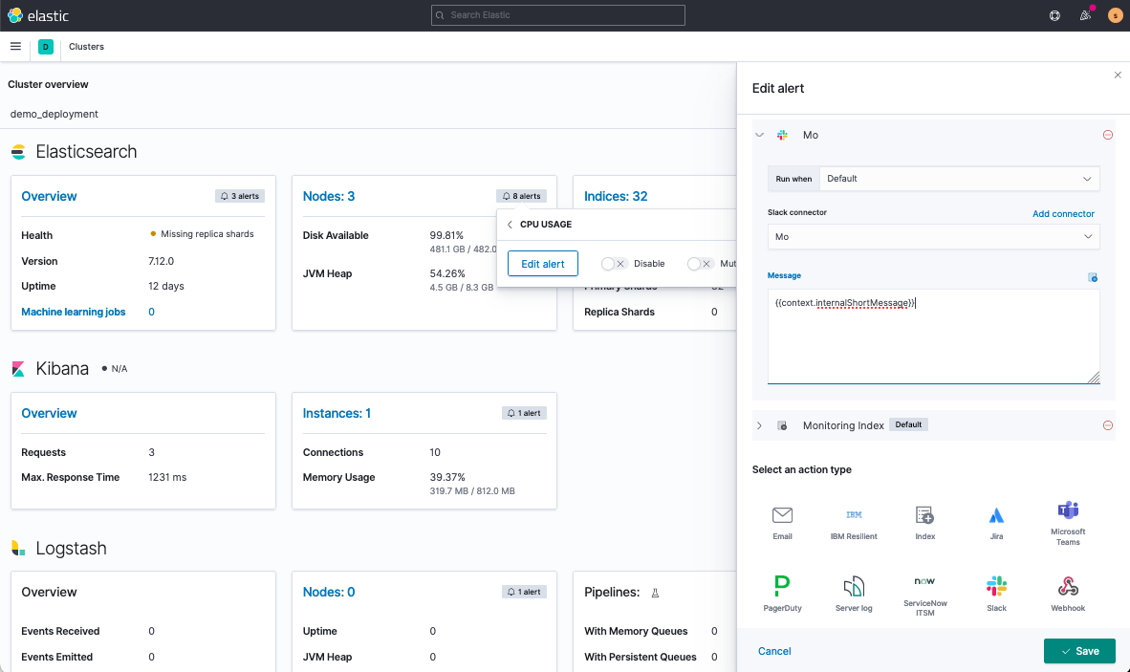Open the Kibana Overview link
Viewport: 1130px width, 672px height.
coord(49,413)
